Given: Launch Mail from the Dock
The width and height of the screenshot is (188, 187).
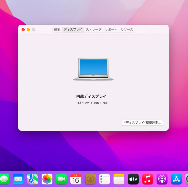Looking at the screenshot, I should [x=18, y=179].
